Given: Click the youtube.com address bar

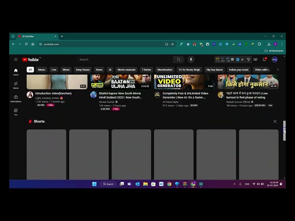Looking at the screenshot, I should [101, 44].
